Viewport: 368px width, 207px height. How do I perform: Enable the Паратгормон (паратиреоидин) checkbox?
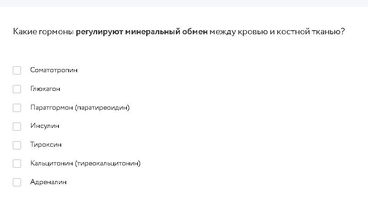(17, 108)
